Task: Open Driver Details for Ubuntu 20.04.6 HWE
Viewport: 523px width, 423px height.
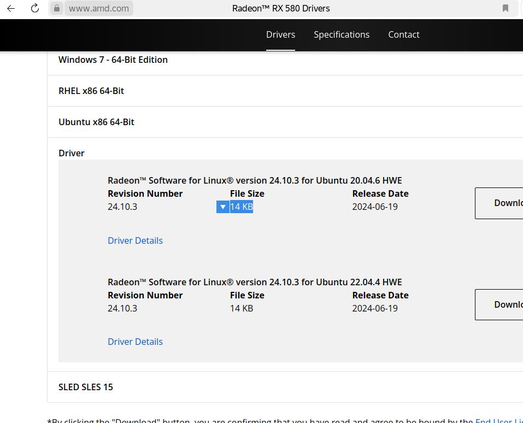Action: pyautogui.click(x=135, y=240)
